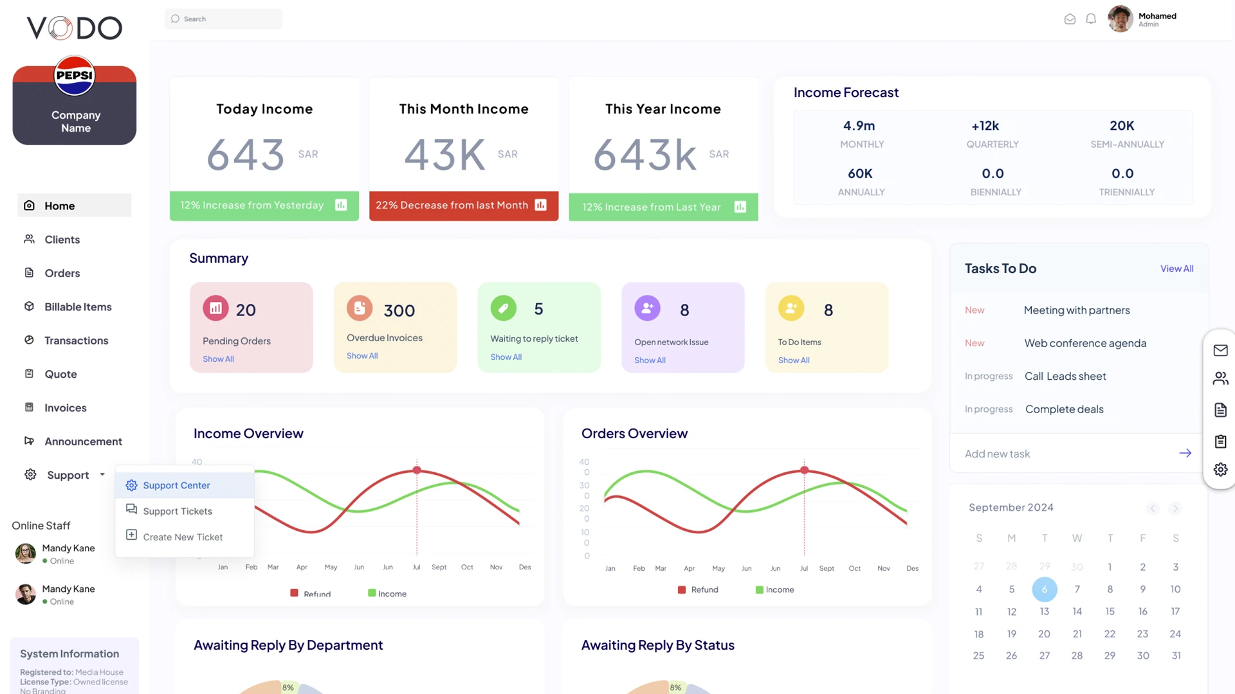
Task: Select date 15 in September calendar
Action: (1110, 611)
